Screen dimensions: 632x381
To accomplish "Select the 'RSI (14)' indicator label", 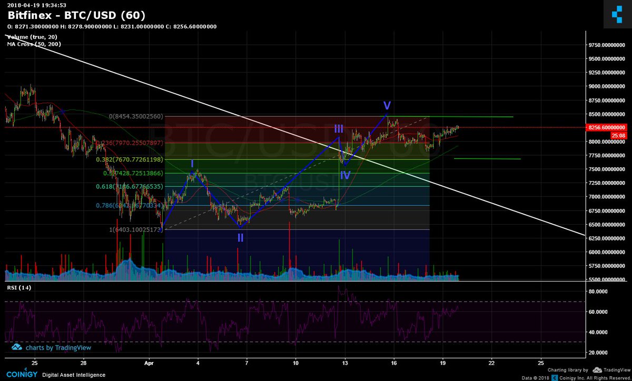I will 19,288.
